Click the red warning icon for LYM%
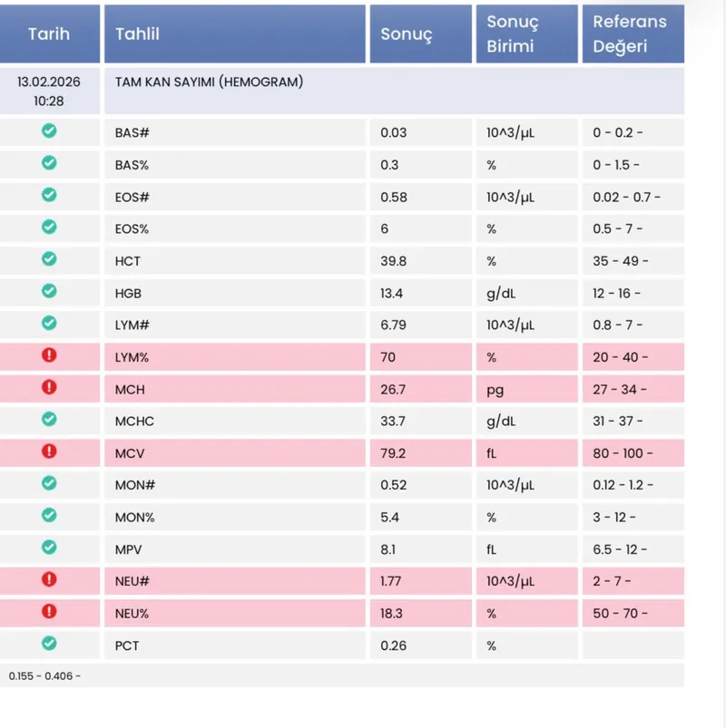This screenshot has height=728, width=726. 49,355
